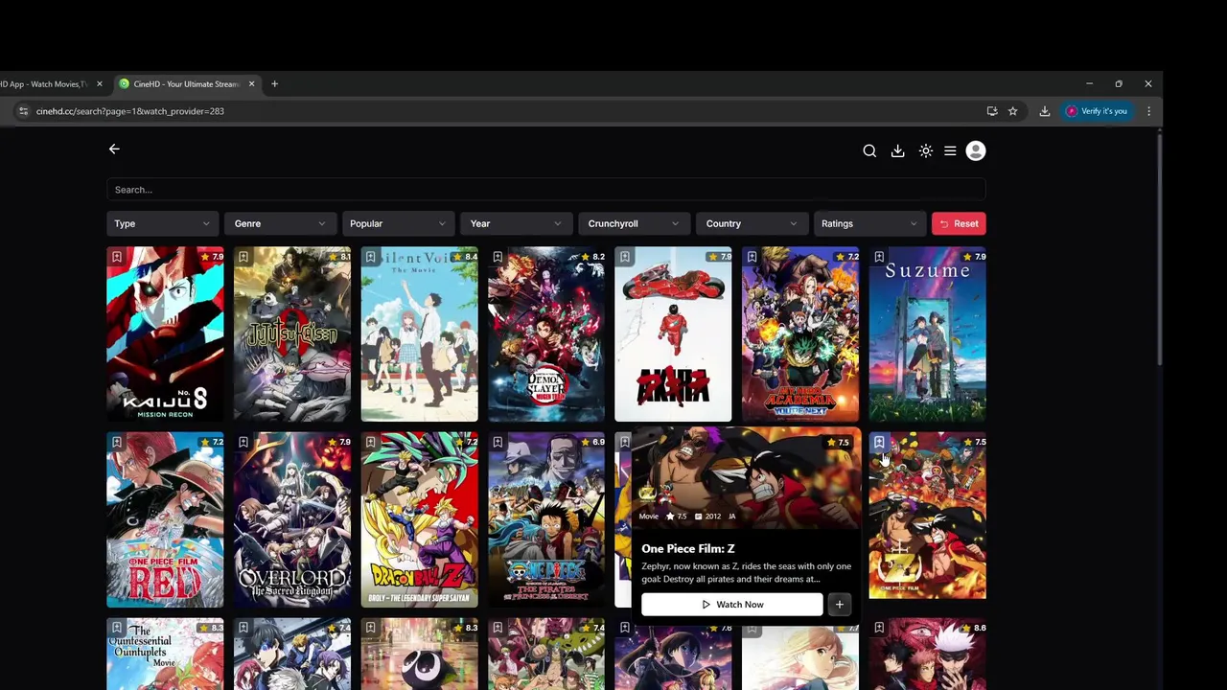Image resolution: width=1227 pixels, height=690 pixels.
Task: Open the hamburger menu icon
Action: click(950, 150)
